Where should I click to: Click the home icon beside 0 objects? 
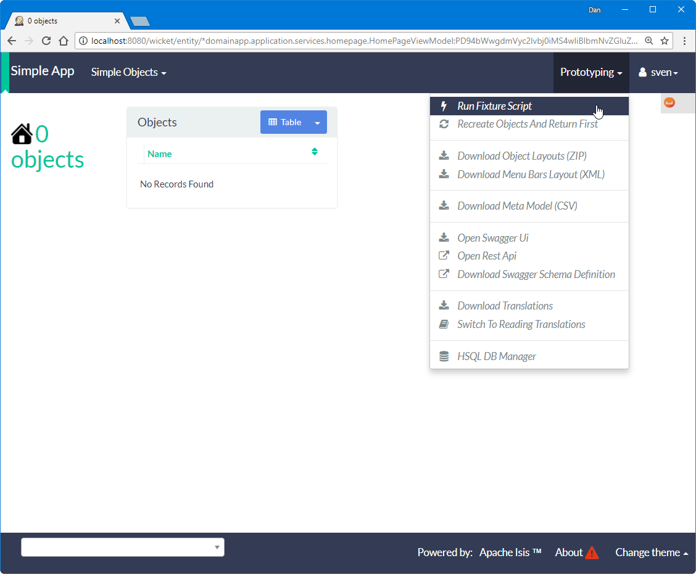[22, 134]
